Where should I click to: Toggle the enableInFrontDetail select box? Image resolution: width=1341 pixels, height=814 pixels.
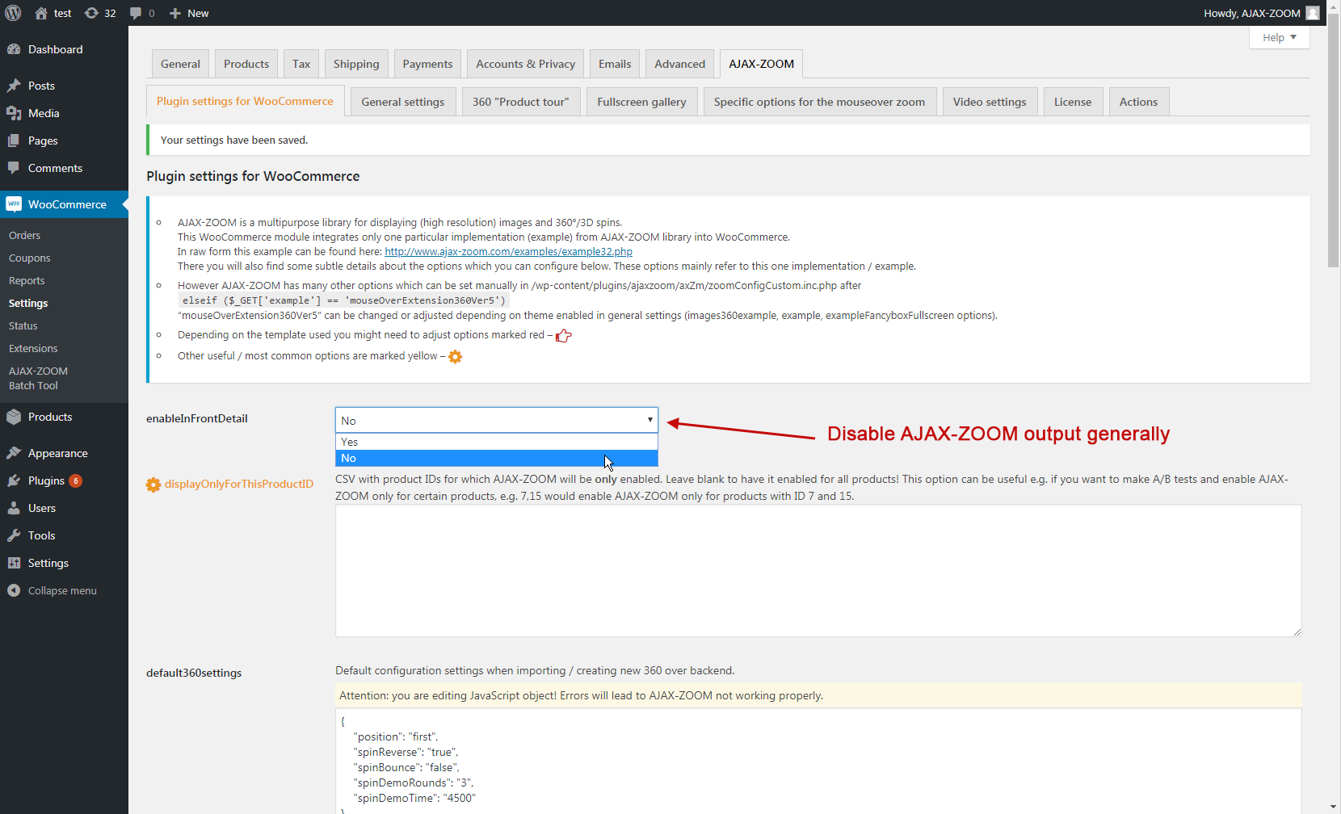497,420
